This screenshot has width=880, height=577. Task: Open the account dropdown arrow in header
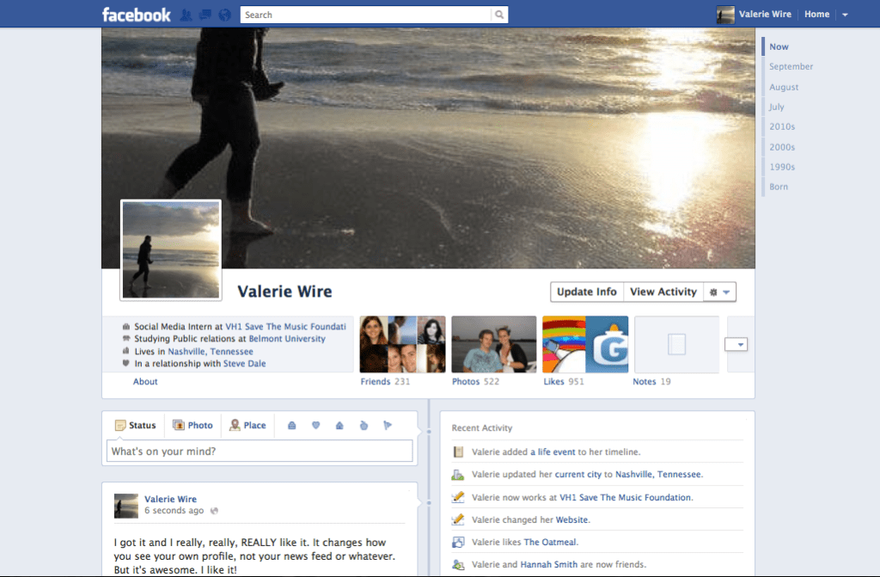[x=845, y=15]
